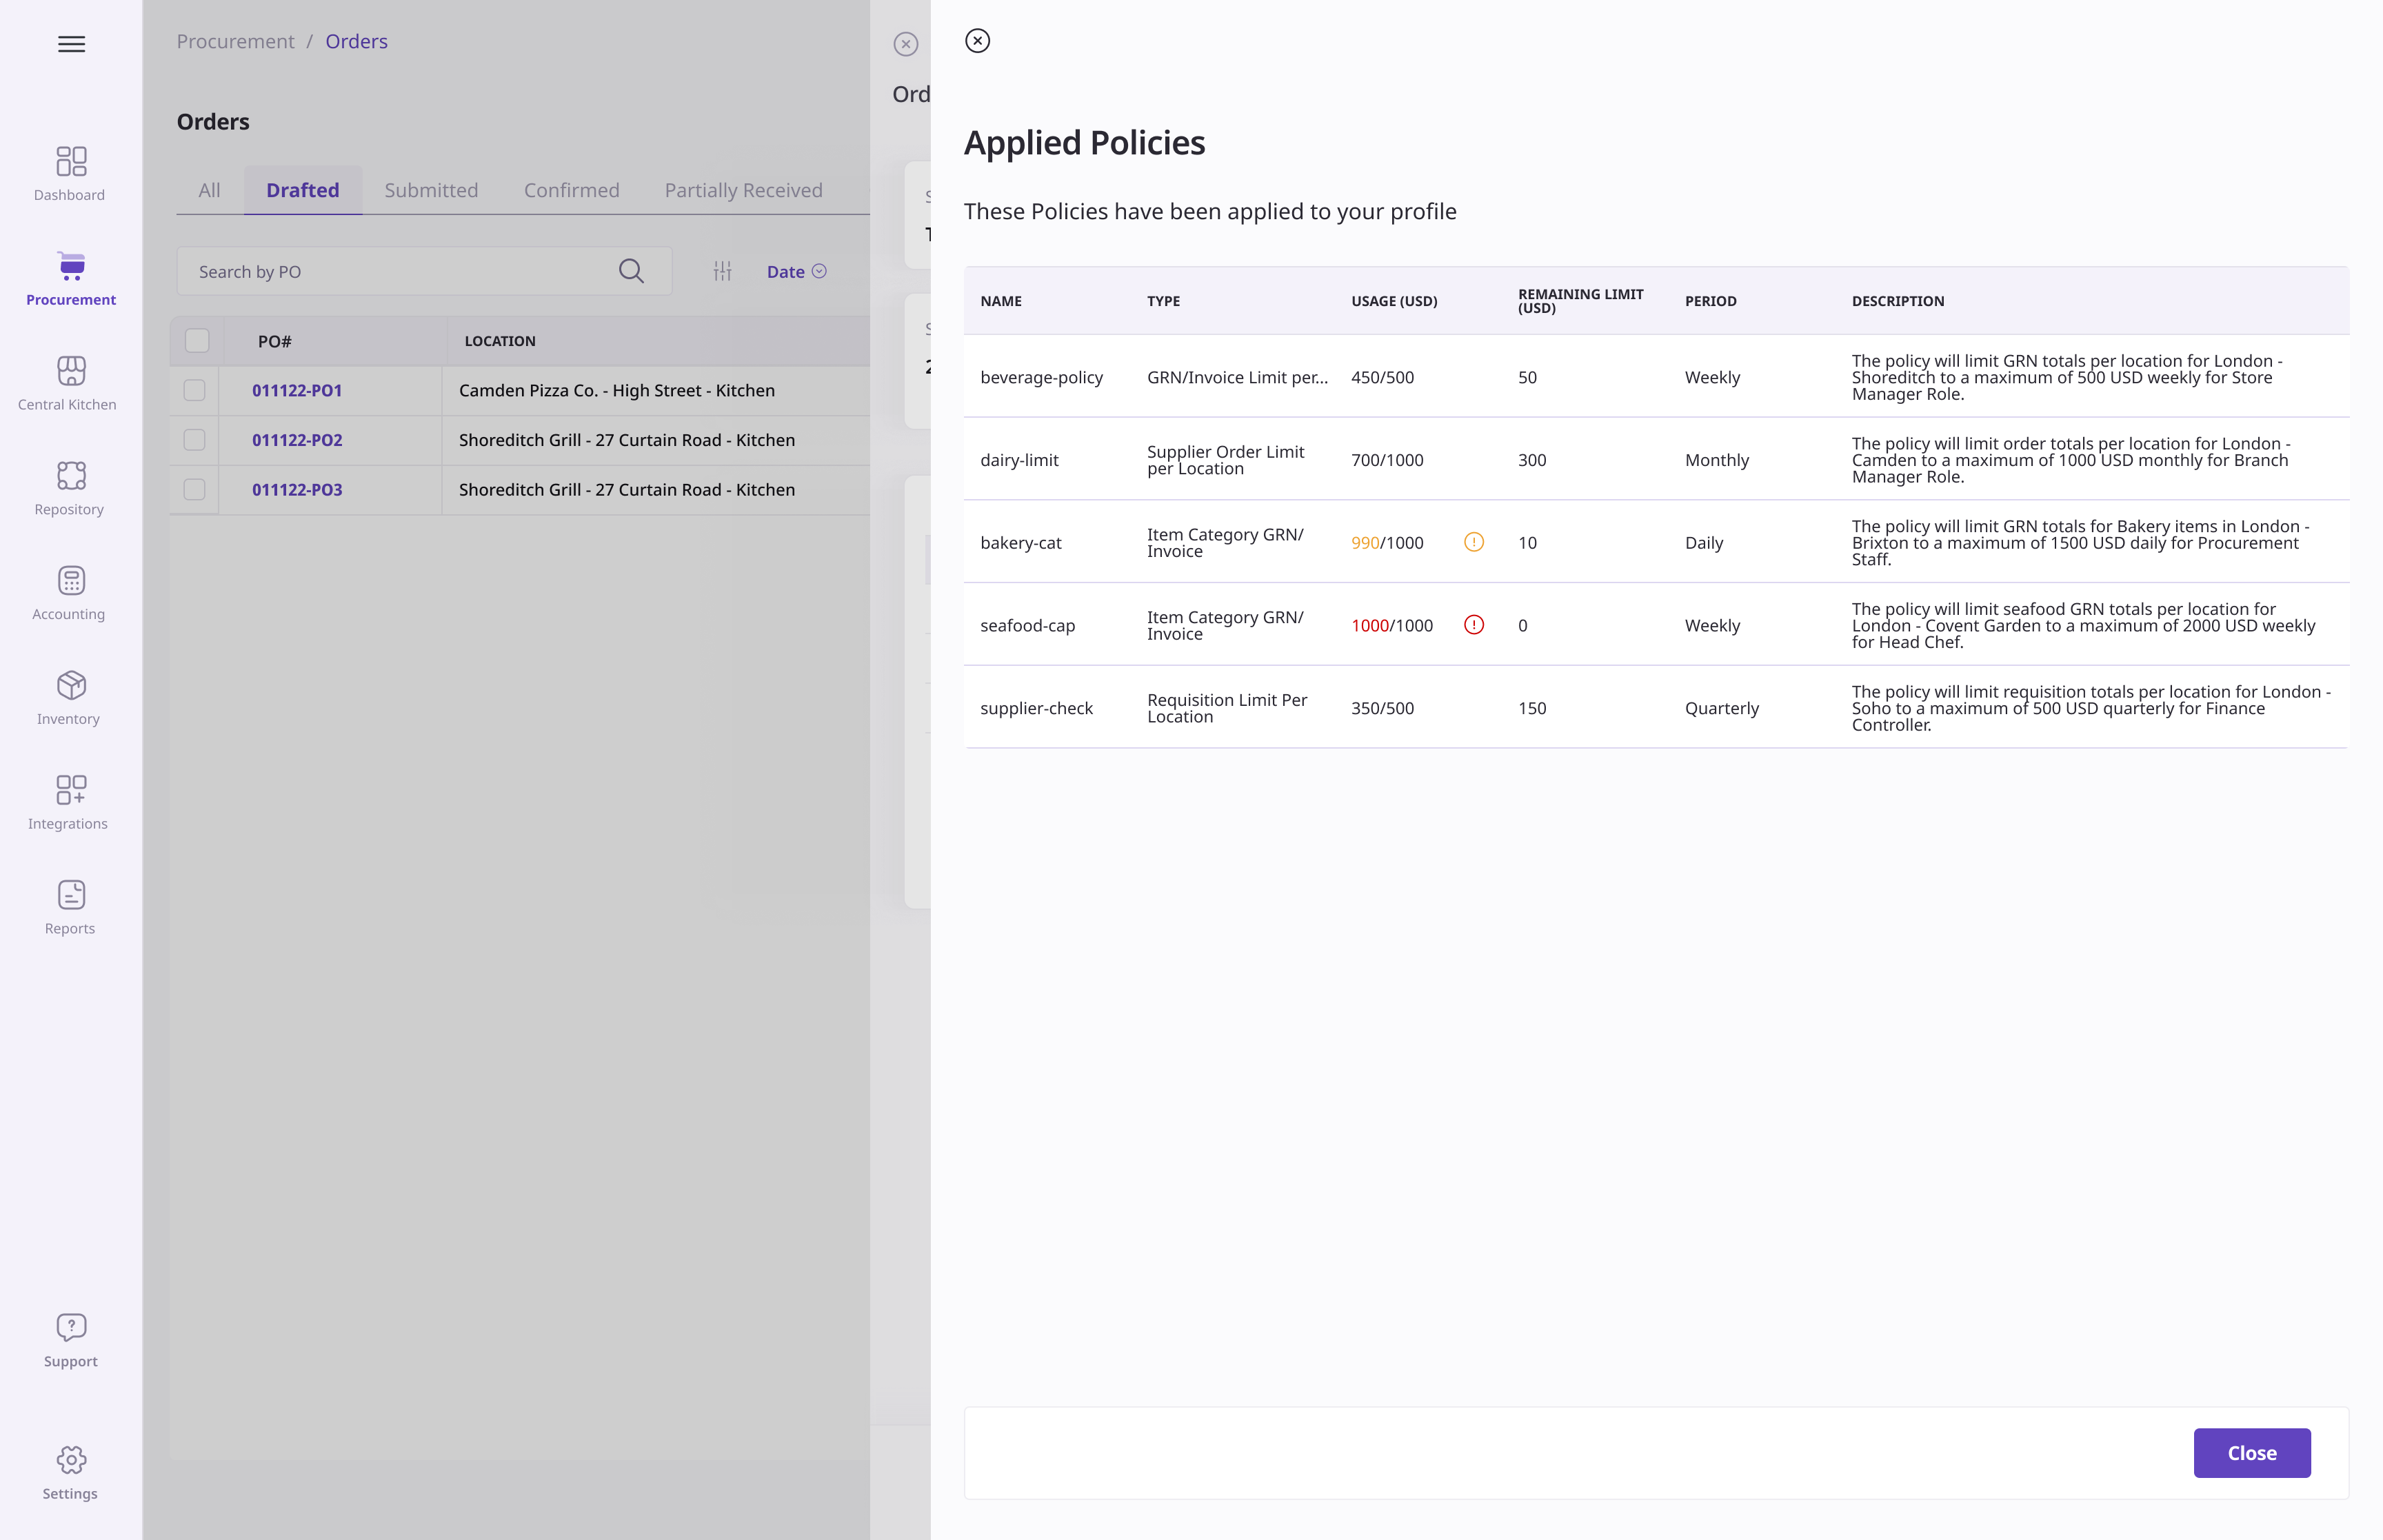Click the orange bakery-cat warning icon
2383x1540 pixels.
tap(1473, 542)
